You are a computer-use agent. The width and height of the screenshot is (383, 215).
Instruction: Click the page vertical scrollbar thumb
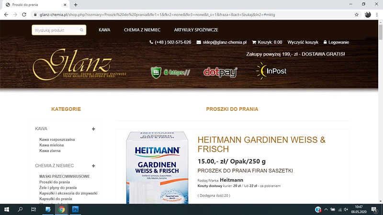(x=381, y=32)
